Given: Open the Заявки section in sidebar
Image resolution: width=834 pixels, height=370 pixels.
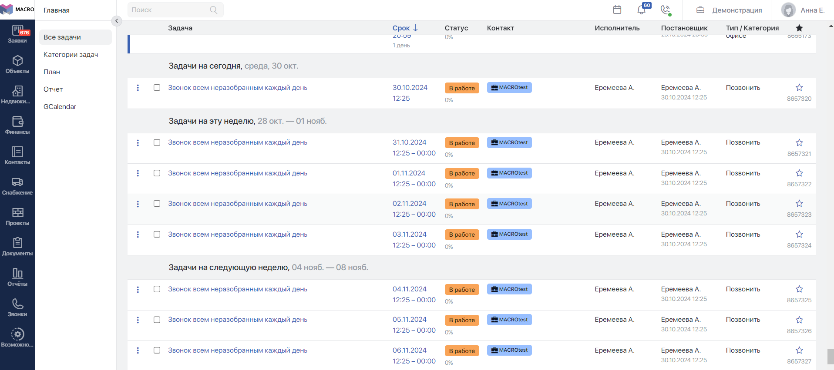Looking at the screenshot, I should tap(17, 34).
